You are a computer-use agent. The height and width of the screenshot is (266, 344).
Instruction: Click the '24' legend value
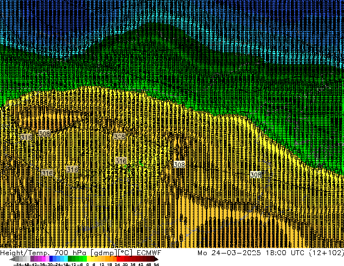pyautogui.click(x=117, y=264)
